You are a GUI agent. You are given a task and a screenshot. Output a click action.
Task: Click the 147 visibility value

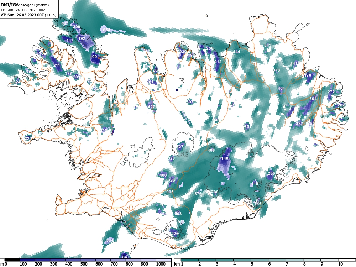pos(70,41)
